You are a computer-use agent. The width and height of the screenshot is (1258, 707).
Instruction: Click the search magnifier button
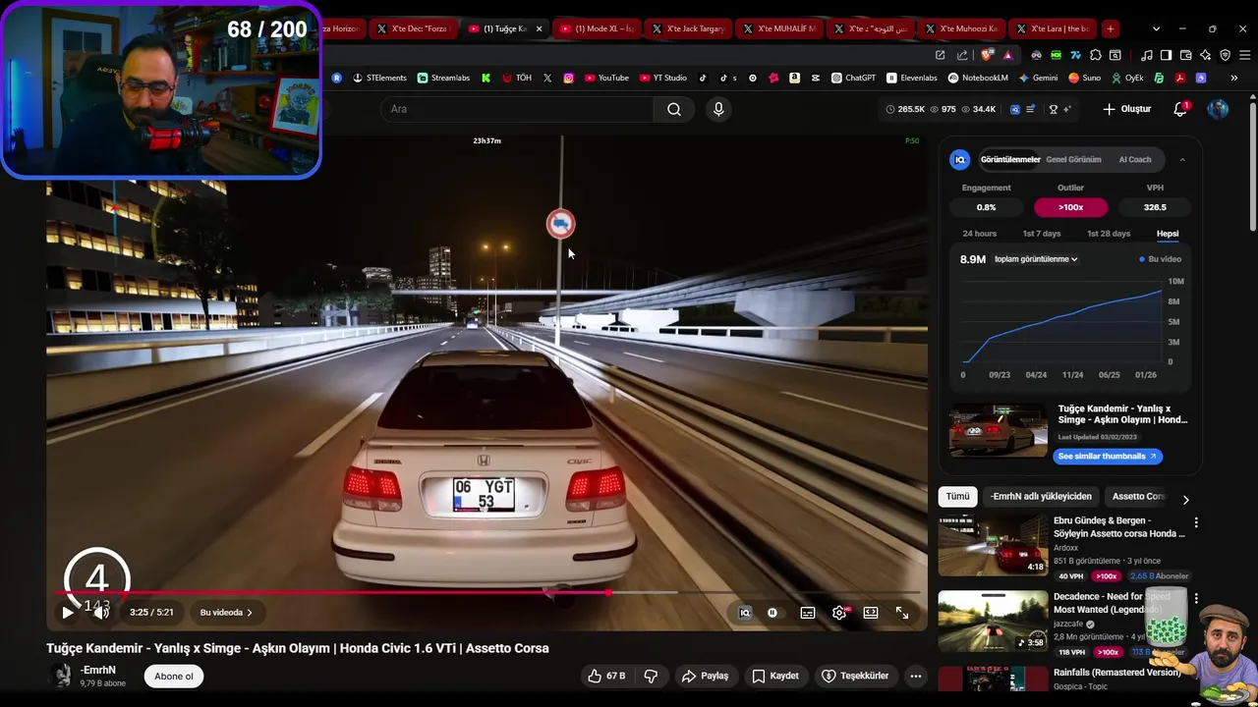click(674, 109)
